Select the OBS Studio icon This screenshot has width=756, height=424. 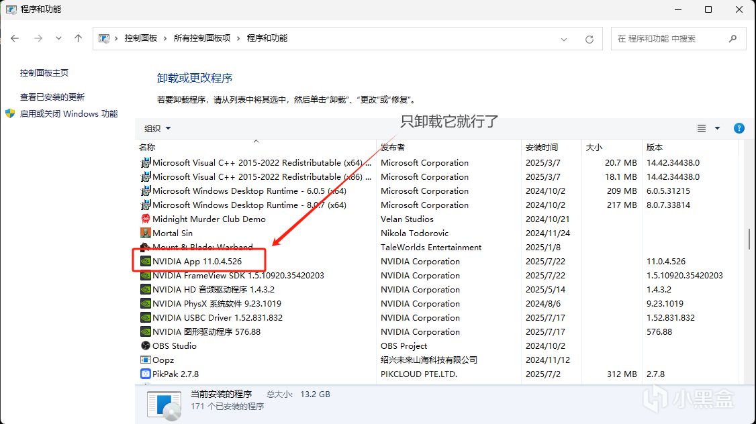(x=145, y=346)
